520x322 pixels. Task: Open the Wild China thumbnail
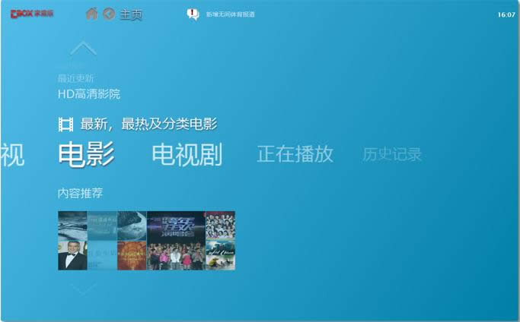(x=221, y=255)
